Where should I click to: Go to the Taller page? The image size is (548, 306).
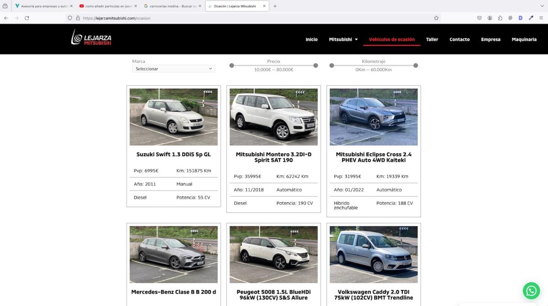point(432,40)
